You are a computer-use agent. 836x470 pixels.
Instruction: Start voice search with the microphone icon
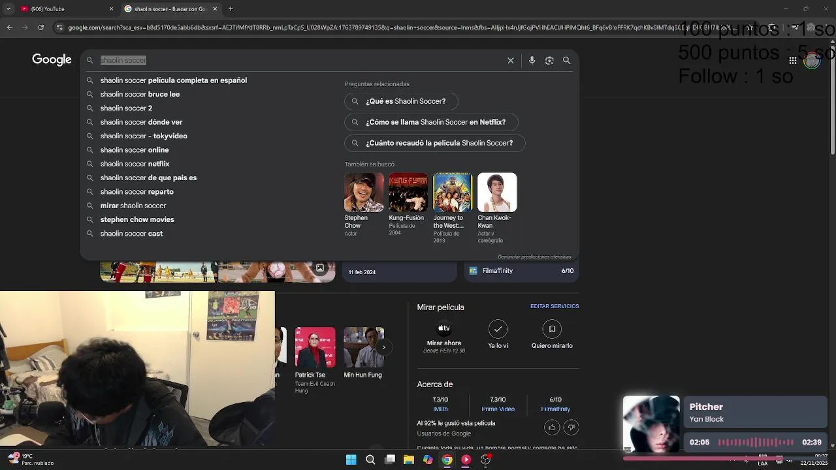[x=532, y=60]
